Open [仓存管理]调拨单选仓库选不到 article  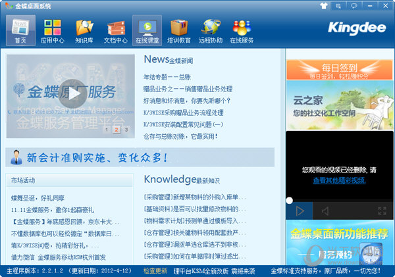point(195,245)
